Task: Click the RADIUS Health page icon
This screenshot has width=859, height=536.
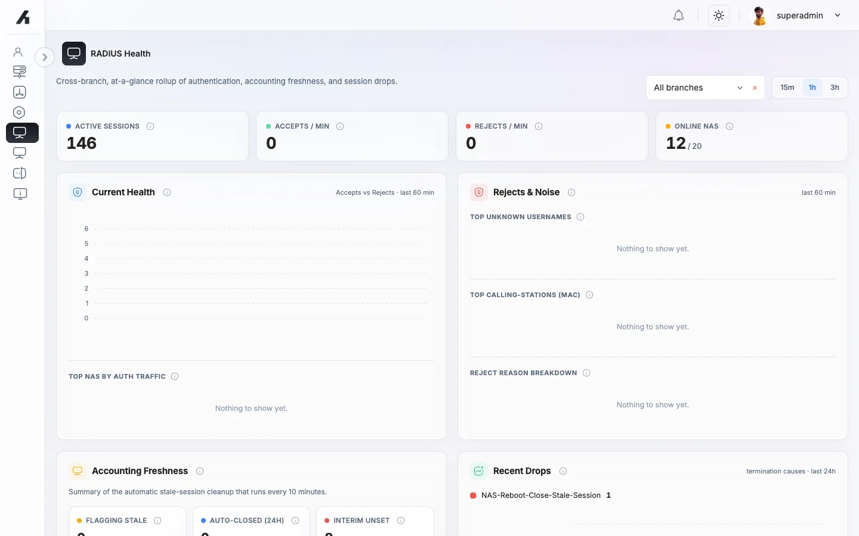Action: point(74,54)
